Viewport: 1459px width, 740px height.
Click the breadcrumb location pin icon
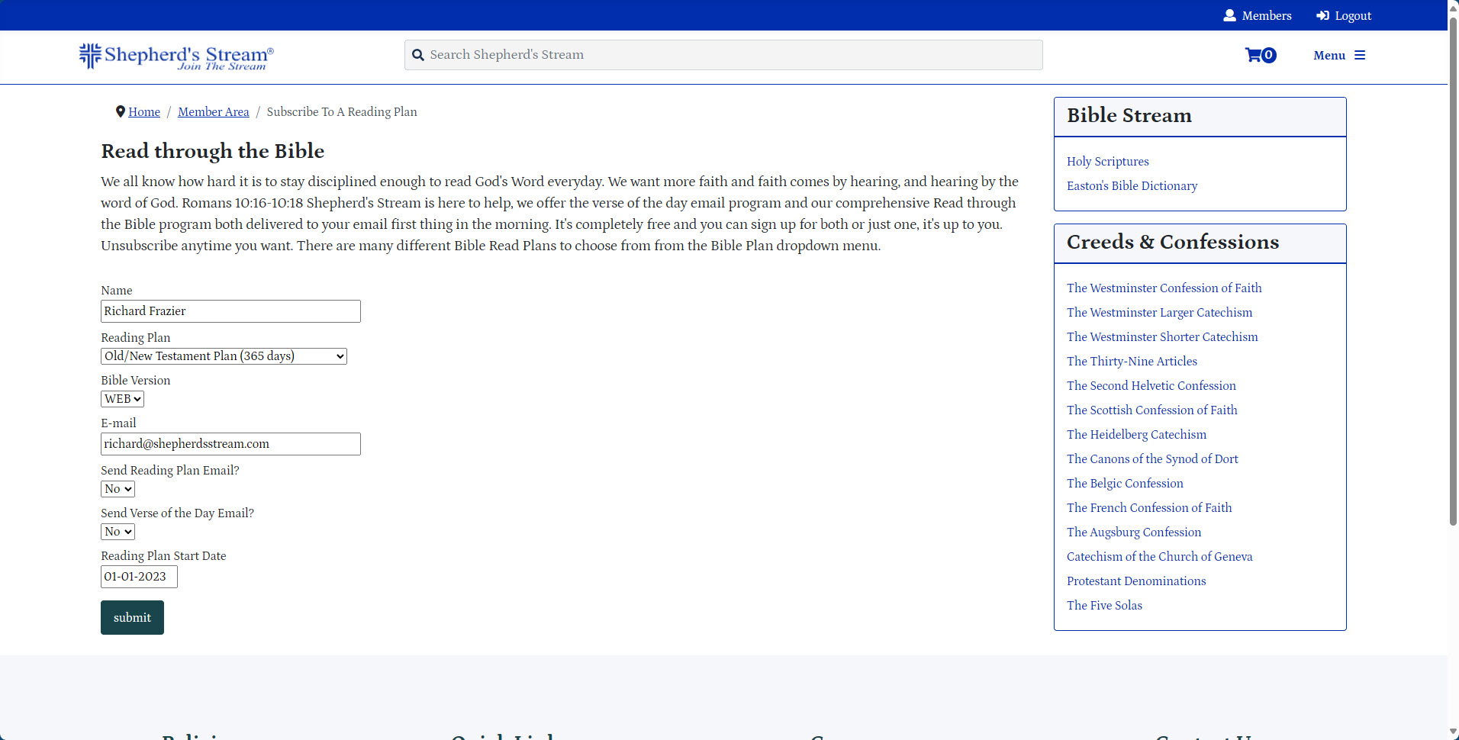click(120, 111)
